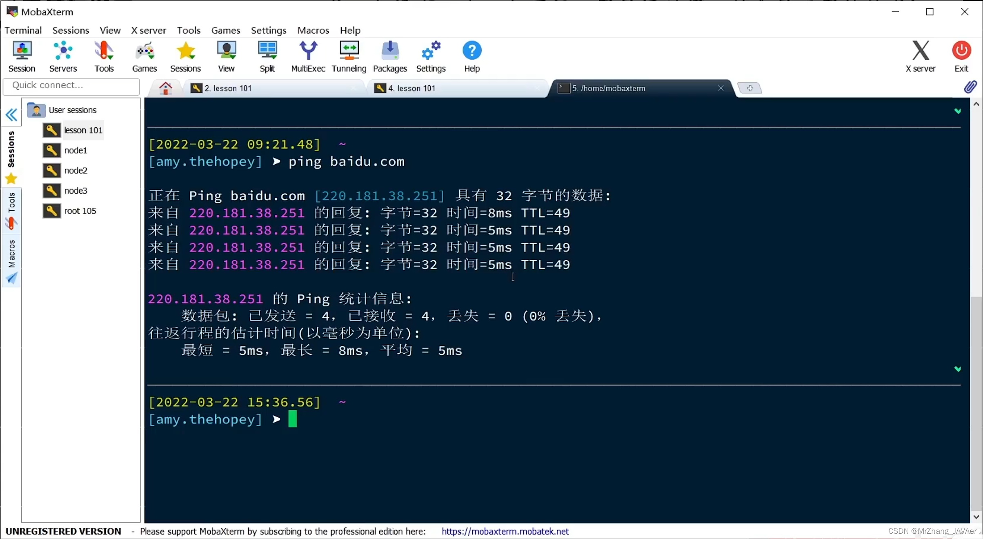Screen dimensions: 983x539
Task: Click the new tab button
Action: coord(749,88)
